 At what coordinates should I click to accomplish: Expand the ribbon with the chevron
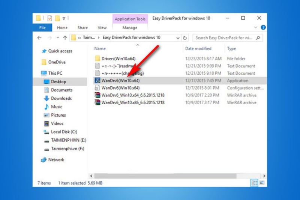point(256,27)
